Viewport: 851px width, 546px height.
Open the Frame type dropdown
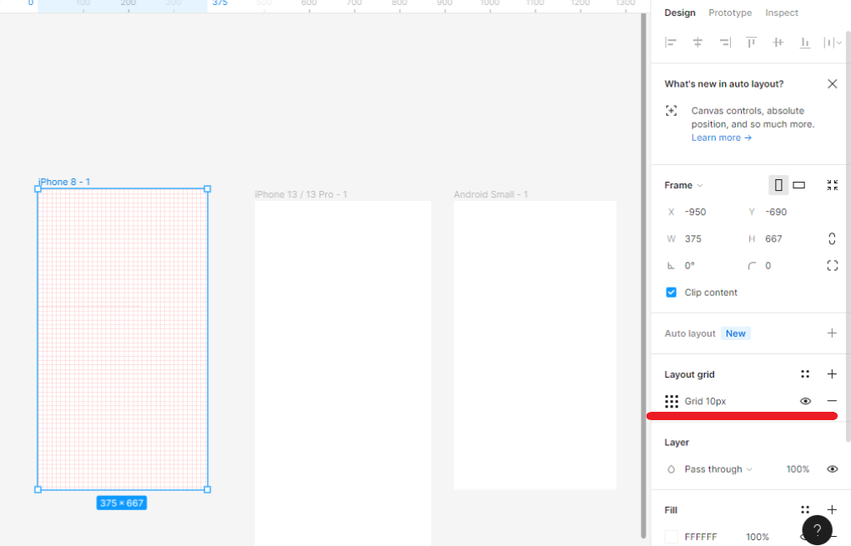[x=683, y=185]
